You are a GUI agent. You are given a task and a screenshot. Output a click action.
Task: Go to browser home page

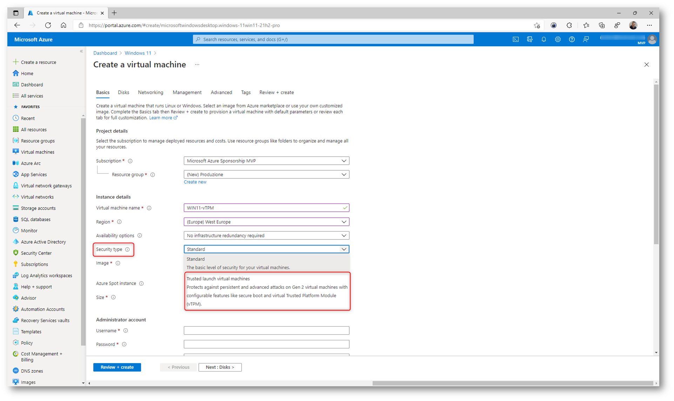[63, 25]
